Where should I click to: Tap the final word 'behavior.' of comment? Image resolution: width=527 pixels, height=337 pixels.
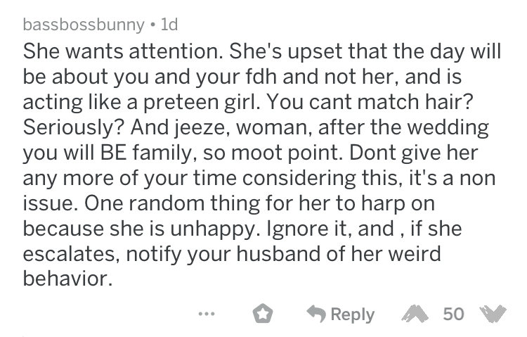click(x=67, y=279)
